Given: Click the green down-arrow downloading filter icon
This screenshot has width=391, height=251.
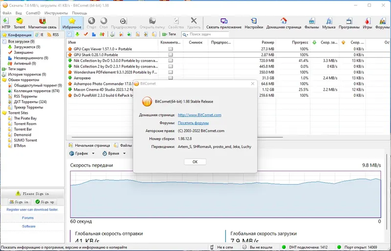Looking at the screenshot, I should coord(77,34).
